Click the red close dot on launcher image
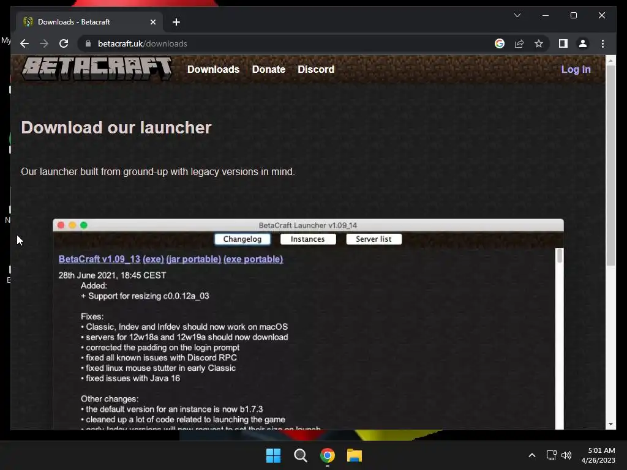Screen dimensions: 627x470 pos(61,225)
